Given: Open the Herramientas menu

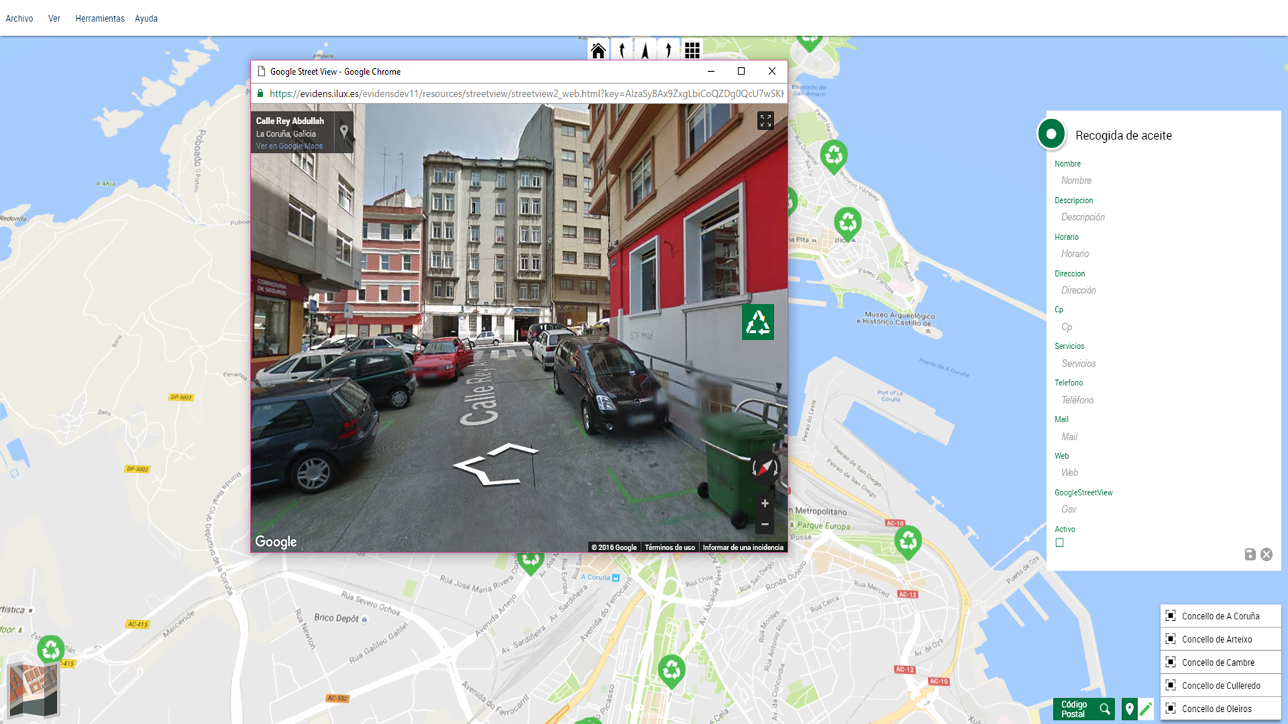Looking at the screenshot, I should [99, 19].
